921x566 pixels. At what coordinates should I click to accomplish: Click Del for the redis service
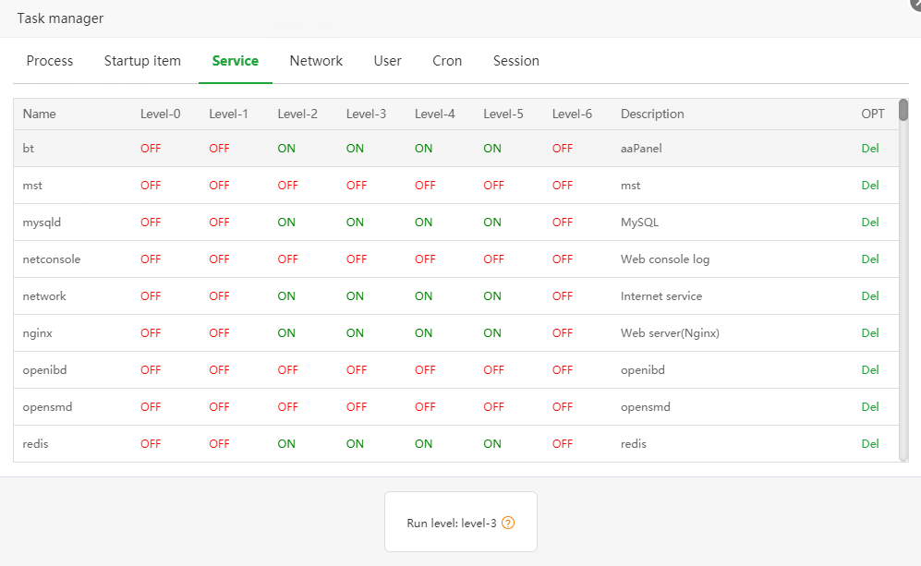click(x=870, y=444)
